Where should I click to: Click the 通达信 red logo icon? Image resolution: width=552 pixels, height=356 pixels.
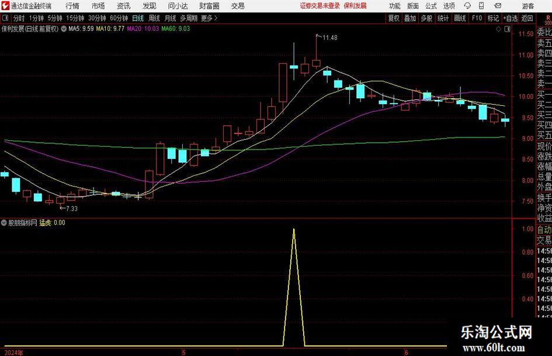pos(5,6)
